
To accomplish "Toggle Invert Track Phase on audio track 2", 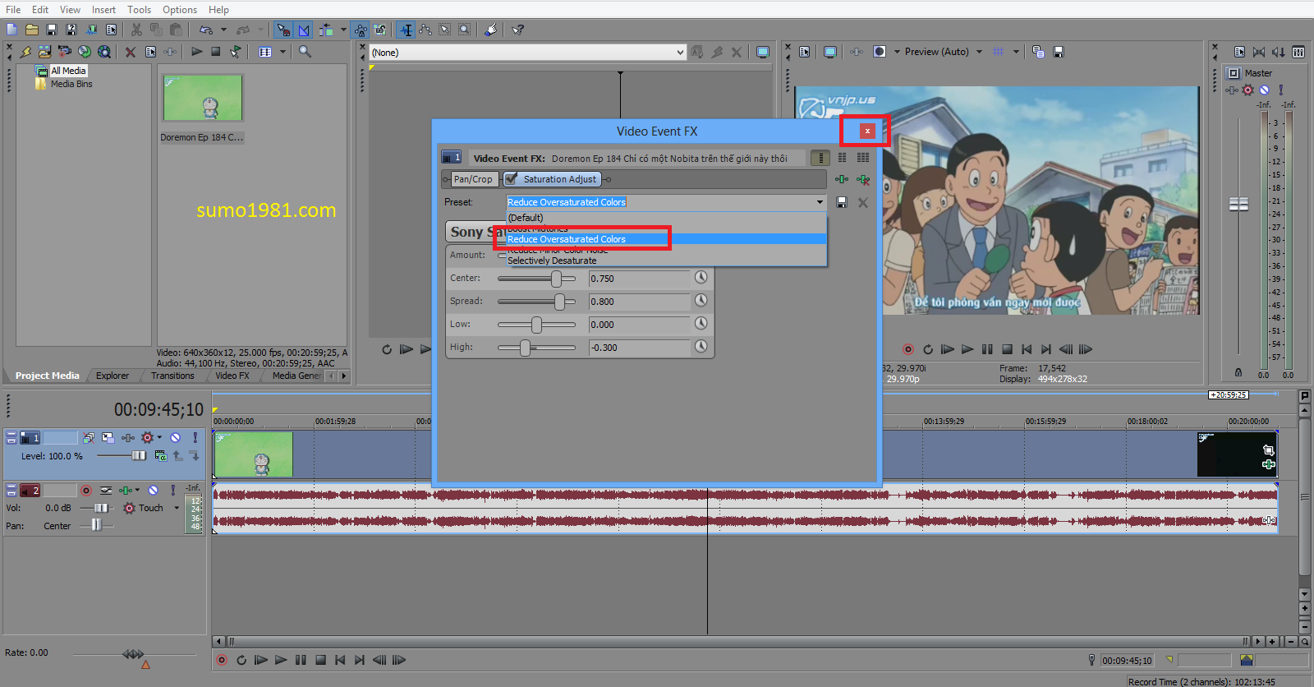I will pos(105,491).
